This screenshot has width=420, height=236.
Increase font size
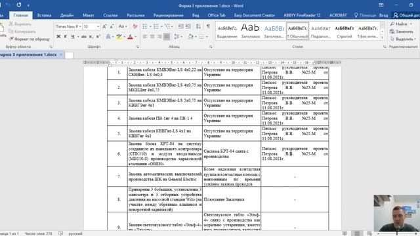[x=104, y=26]
